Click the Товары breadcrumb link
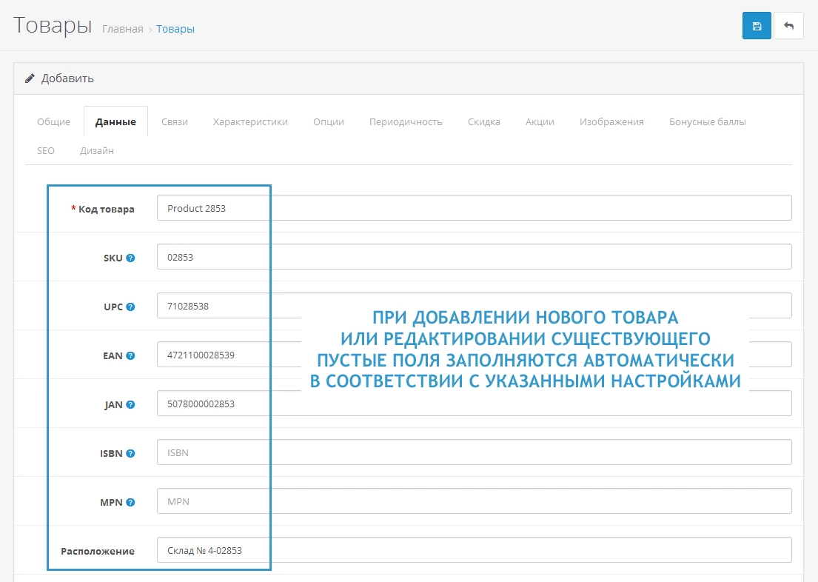This screenshot has width=818, height=582. 175,30
